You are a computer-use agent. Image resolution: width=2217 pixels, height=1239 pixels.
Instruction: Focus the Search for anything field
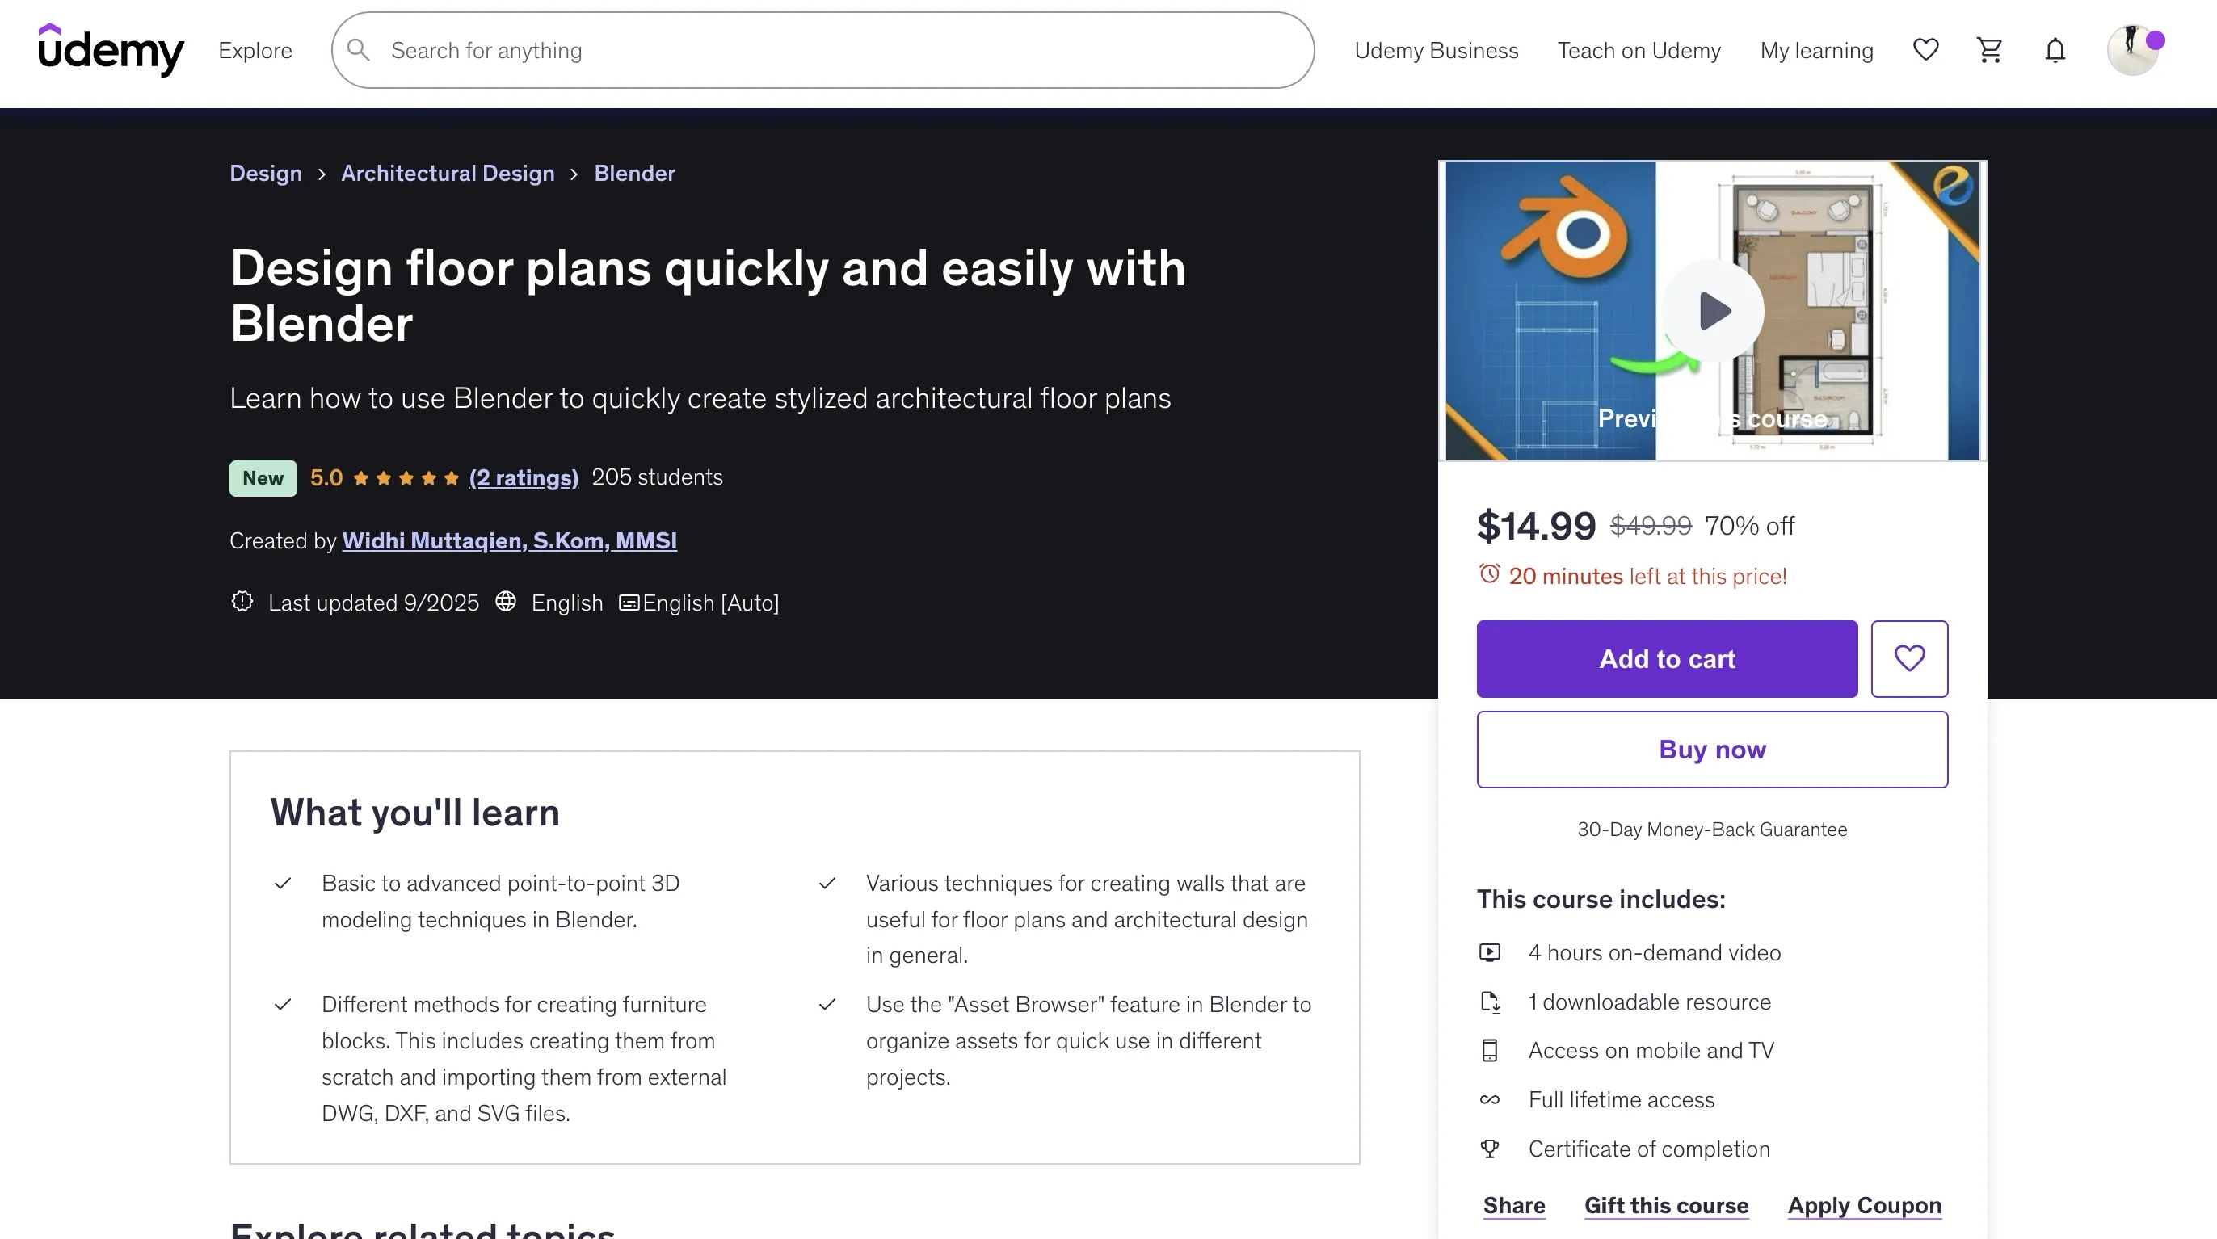827,51
